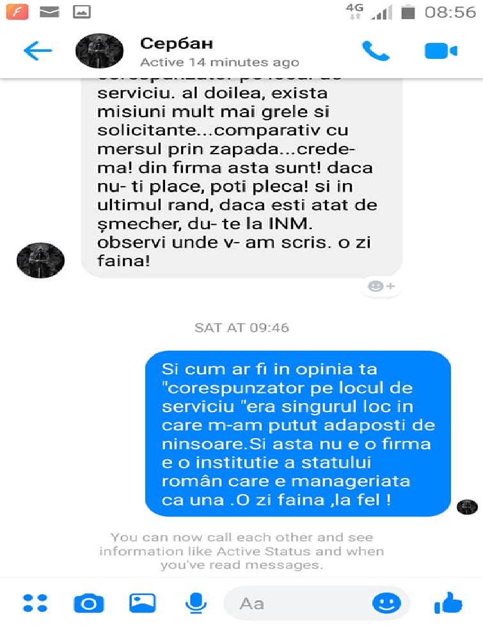Open the emoji picker in message field
Viewport: 483px width, 629px height.
click(386, 603)
